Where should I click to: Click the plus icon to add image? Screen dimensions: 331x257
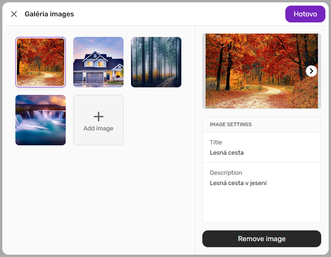[98, 116]
